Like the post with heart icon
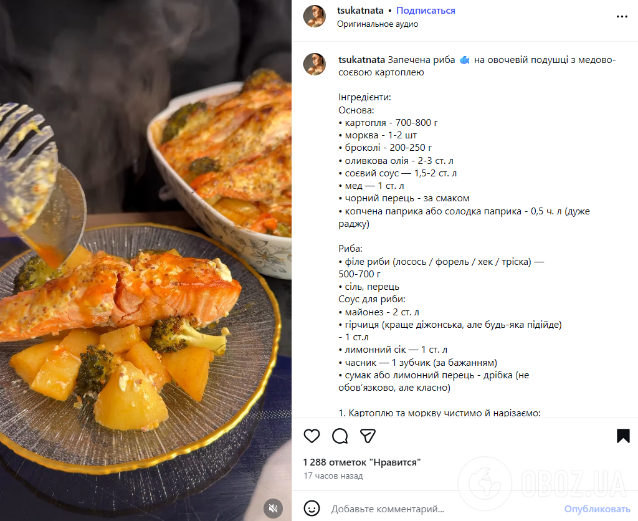 (312, 436)
